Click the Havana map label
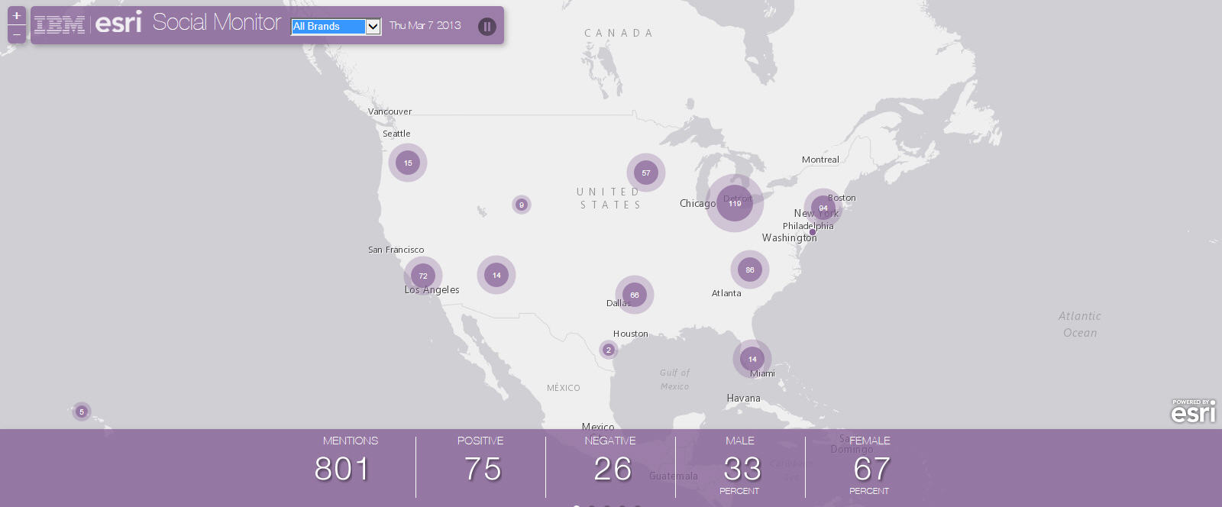 743,399
